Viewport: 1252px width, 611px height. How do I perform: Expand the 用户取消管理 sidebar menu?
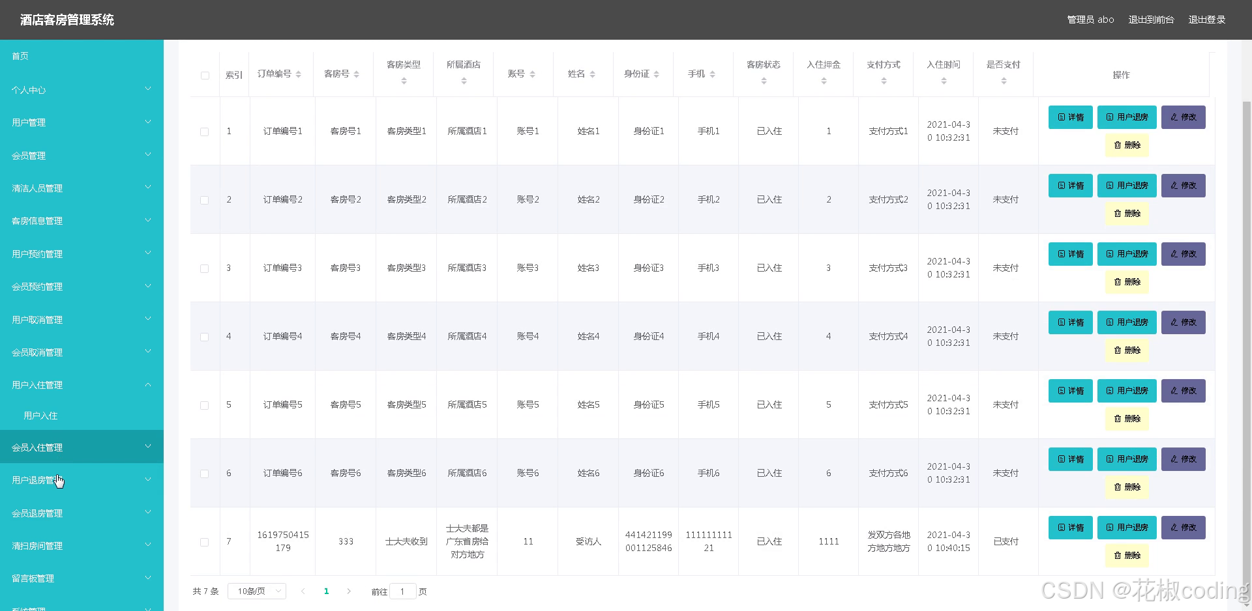[x=82, y=319]
